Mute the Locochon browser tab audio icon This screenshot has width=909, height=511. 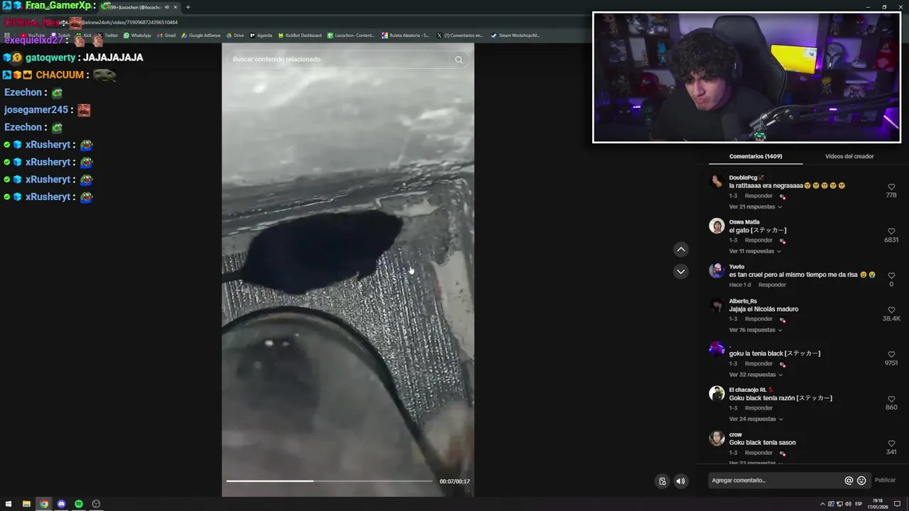tap(167, 7)
